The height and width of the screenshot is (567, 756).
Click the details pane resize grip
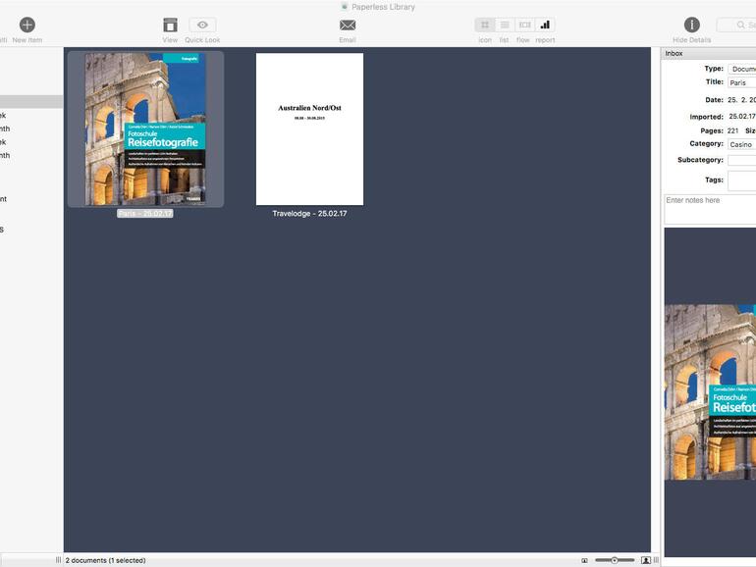pyautogui.click(x=656, y=560)
